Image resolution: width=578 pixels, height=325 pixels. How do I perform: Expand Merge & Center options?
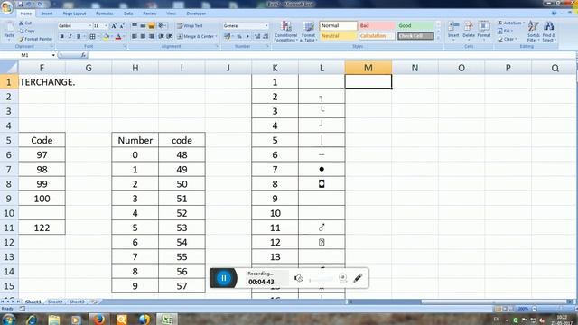[x=216, y=36]
